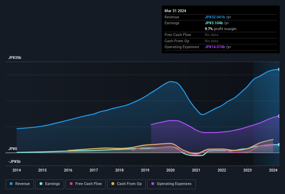This screenshot has width=285, height=194.
Task: Click the Earnings line end marker
Action: pyautogui.click(x=279, y=144)
